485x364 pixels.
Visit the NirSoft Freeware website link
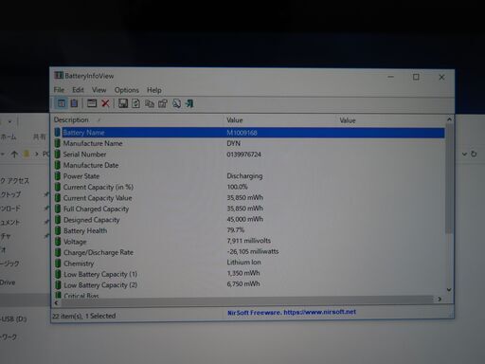[292, 312]
